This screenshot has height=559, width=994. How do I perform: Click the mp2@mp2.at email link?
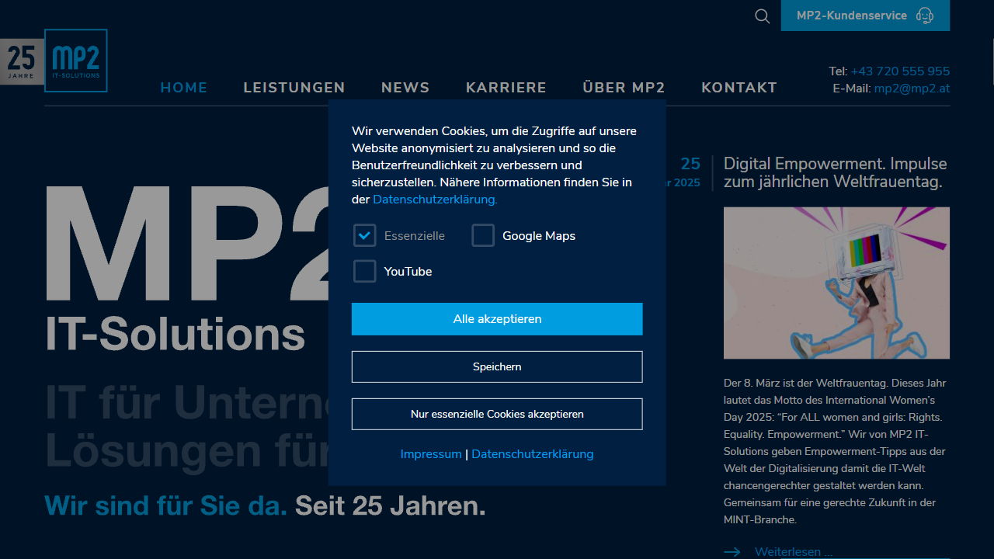pos(912,89)
